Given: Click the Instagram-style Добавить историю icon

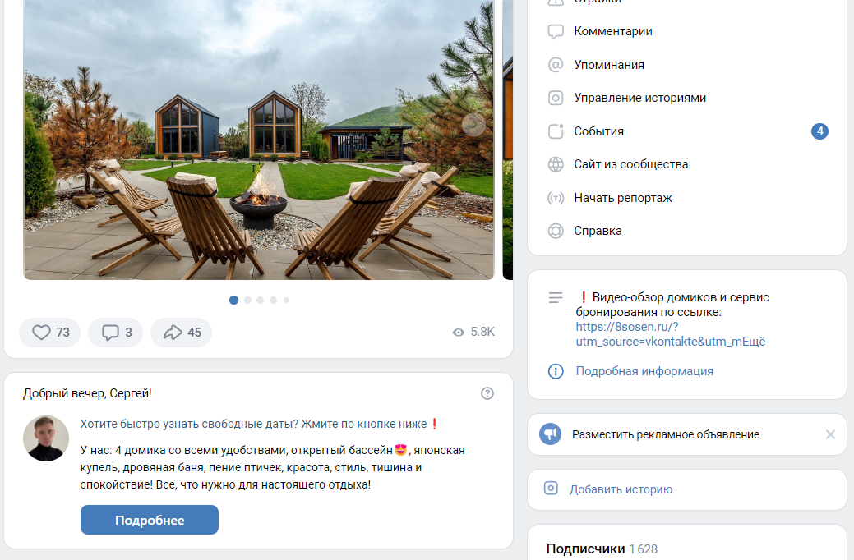Looking at the screenshot, I should (551, 489).
